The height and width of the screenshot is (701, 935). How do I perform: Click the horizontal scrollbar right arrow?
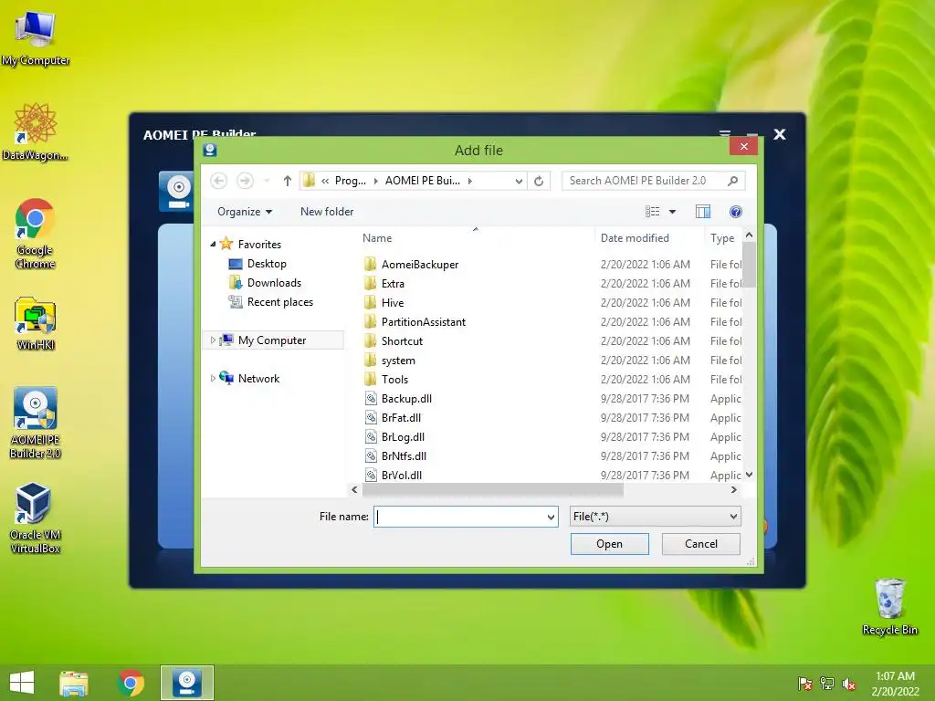point(734,490)
